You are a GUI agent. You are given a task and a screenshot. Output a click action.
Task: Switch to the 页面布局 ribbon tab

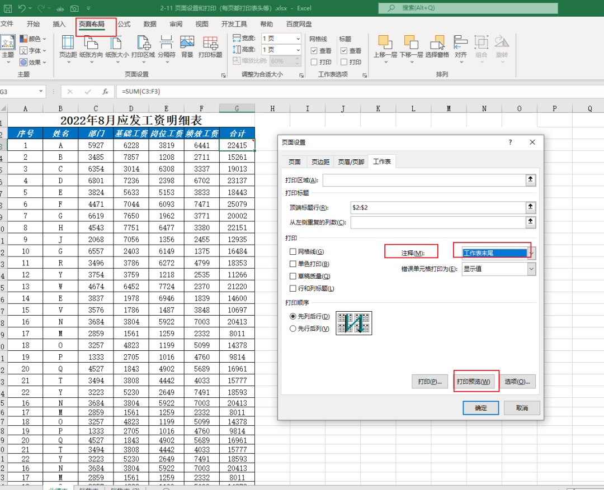(92, 24)
